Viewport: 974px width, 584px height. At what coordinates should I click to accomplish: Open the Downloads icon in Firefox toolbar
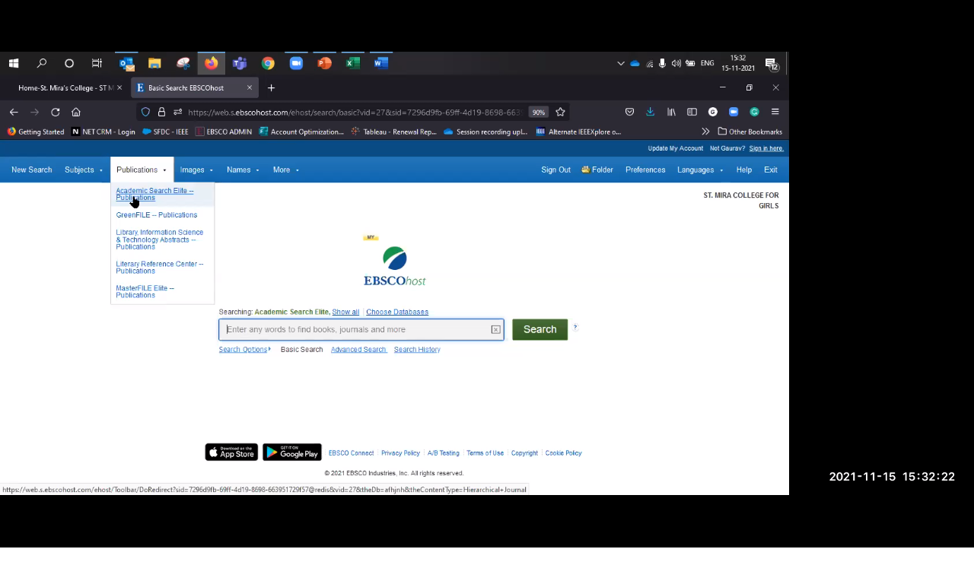point(650,112)
